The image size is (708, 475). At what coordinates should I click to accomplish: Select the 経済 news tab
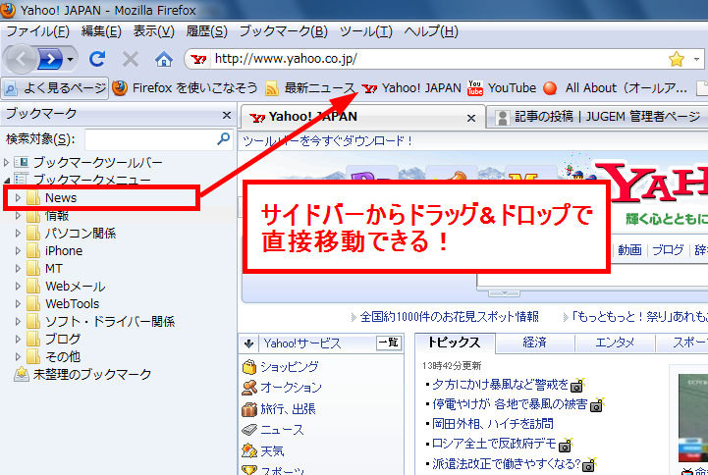[534, 343]
